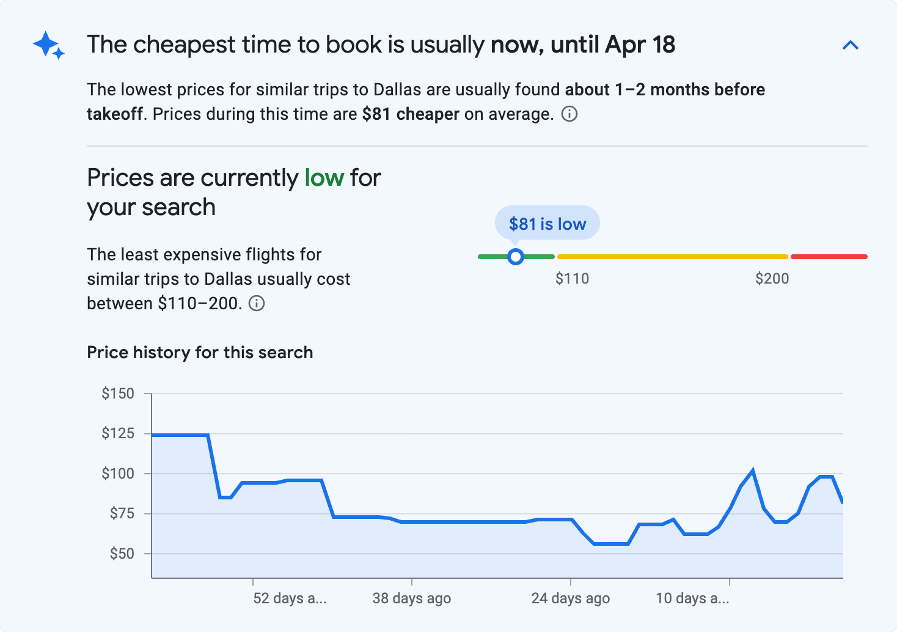This screenshot has width=897, height=632.
Task: Click the "$110" threshold label on the slider
Action: click(x=572, y=279)
